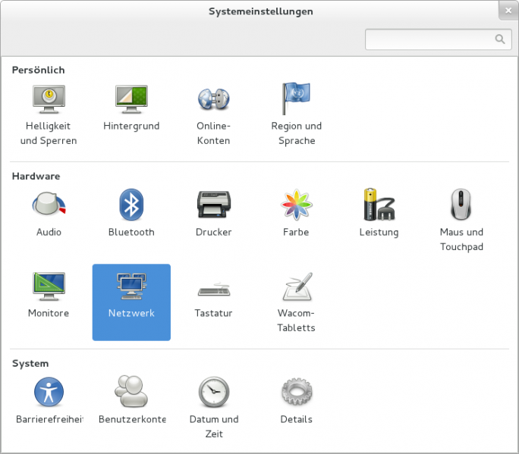The width and height of the screenshot is (519, 454).
Task: Open Wacom-Tabletts settings
Action: coord(296,302)
